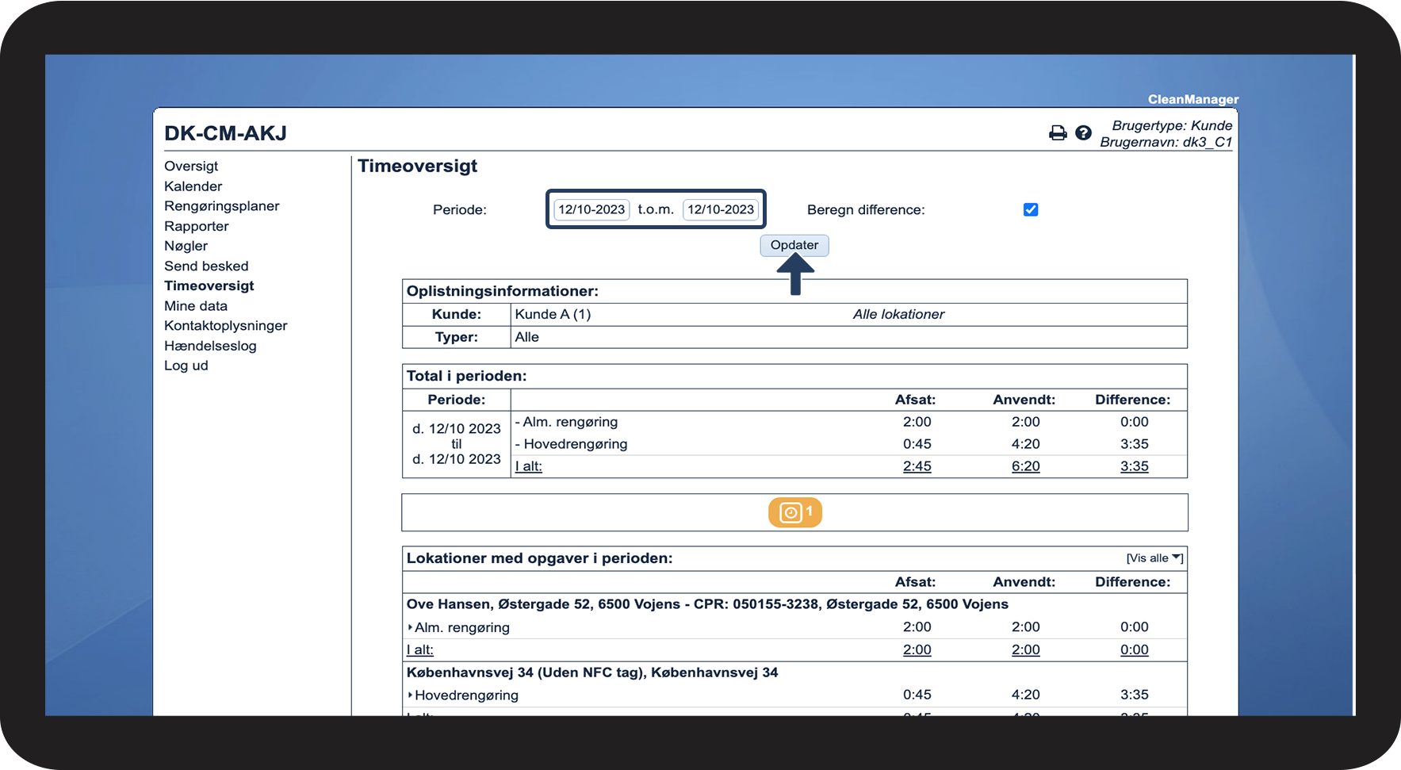
Task: Click the period start date field
Action: coord(591,209)
